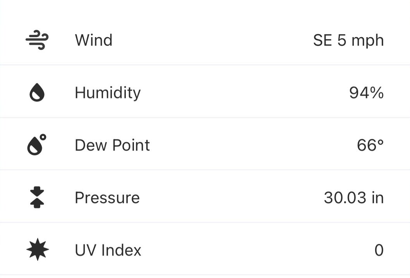Select the UV Index label

pos(108,250)
